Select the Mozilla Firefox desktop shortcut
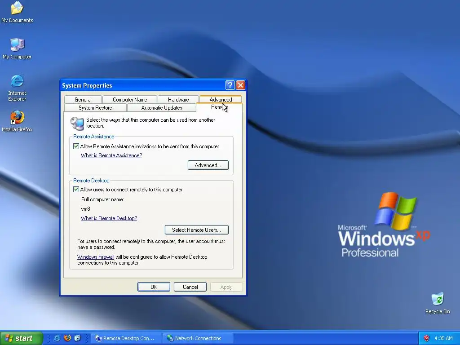This screenshot has width=460, height=345. pos(17,121)
